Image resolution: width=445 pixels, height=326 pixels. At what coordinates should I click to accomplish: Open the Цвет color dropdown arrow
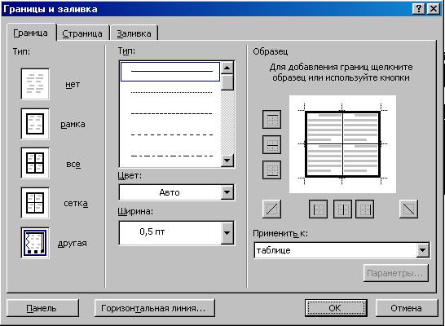click(x=227, y=192)
